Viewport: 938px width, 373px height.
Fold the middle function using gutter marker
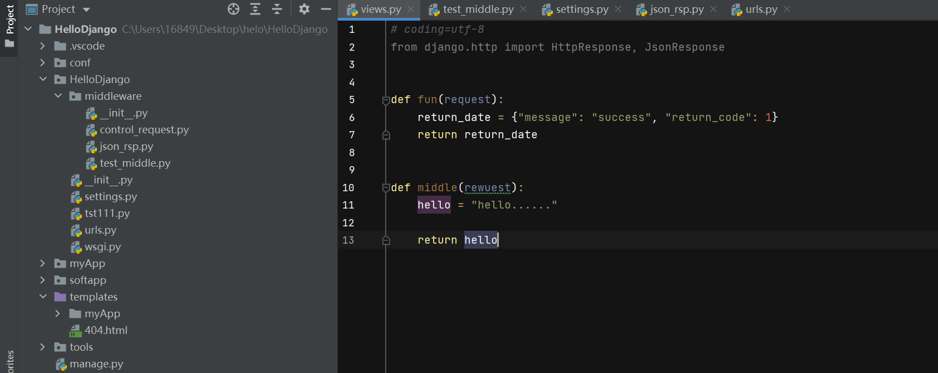pos(386,188)
